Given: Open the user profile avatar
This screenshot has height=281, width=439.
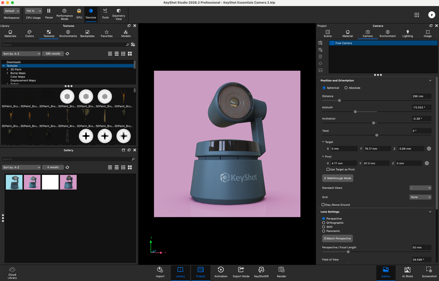Looking at the screenshot, I should point(431,15).
